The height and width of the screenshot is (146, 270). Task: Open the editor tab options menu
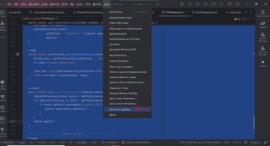[251, 12]
